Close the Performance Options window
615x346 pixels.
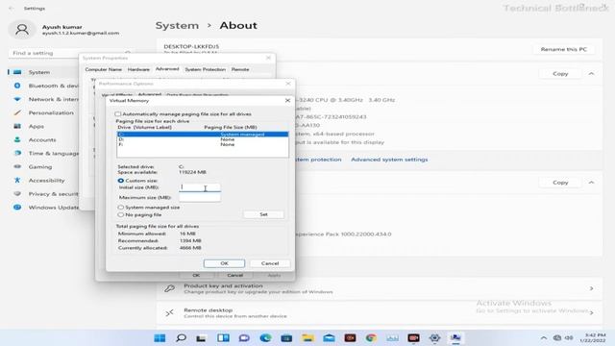coord(288,84)
